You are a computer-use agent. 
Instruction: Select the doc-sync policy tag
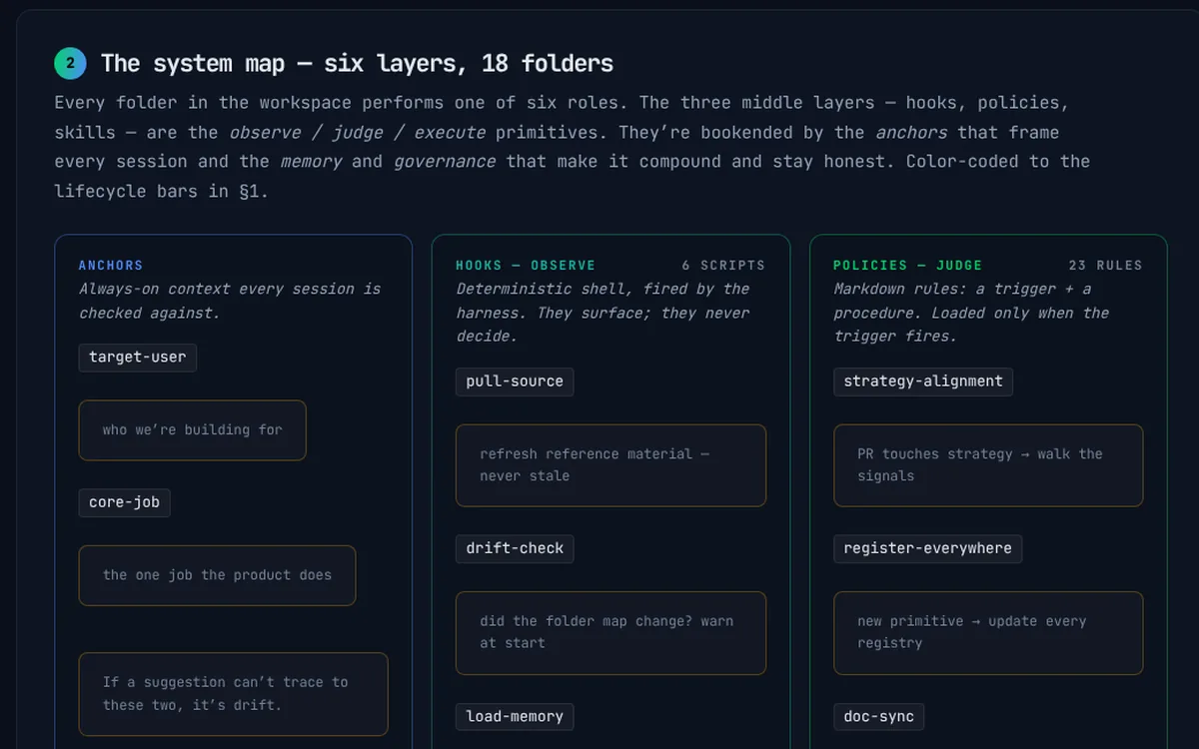[x=879, y=716]
